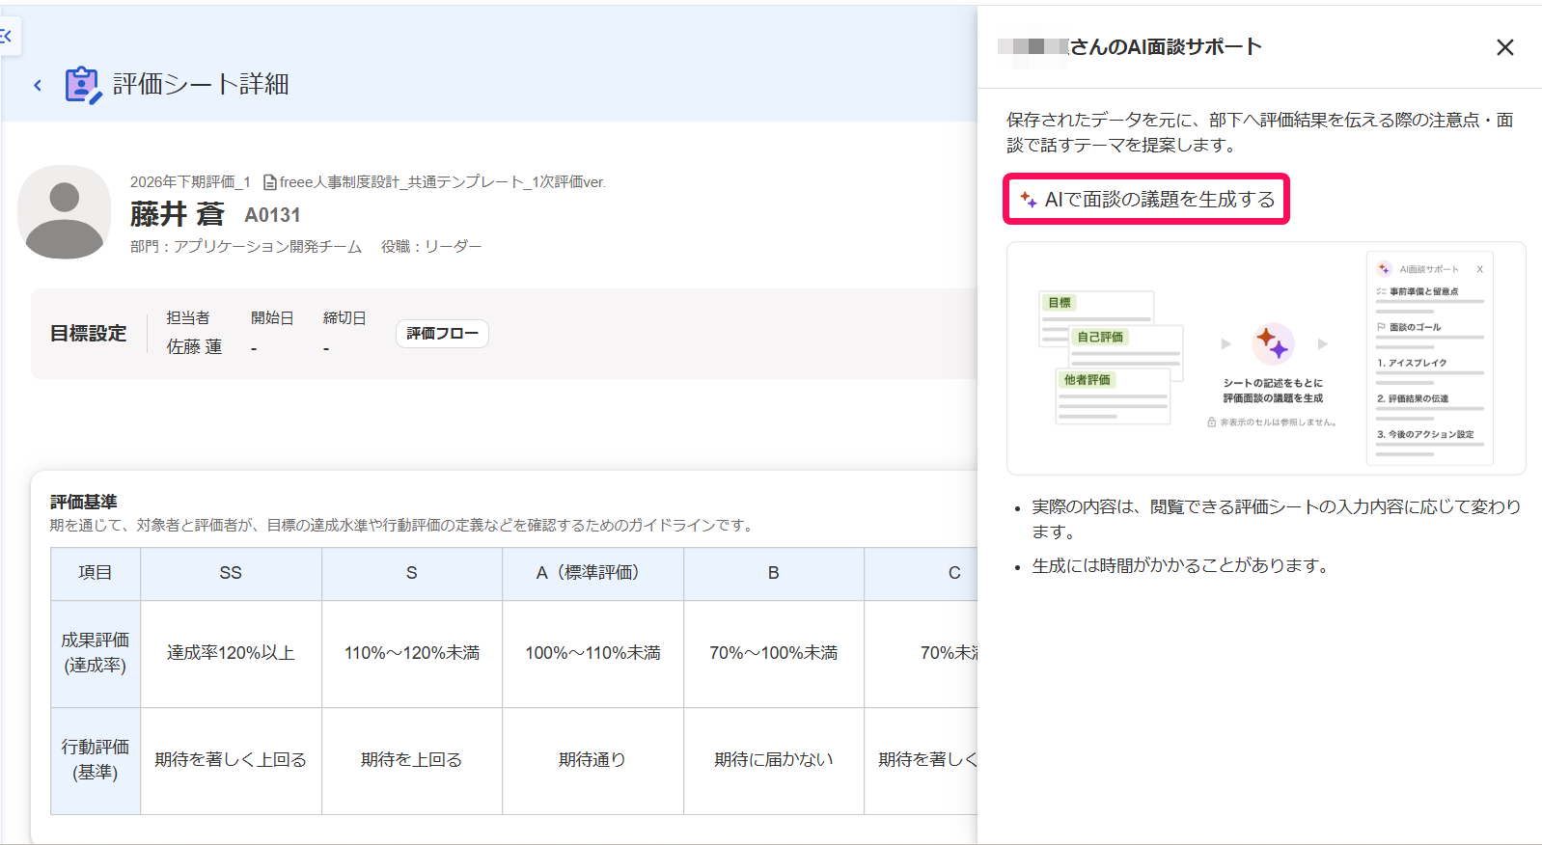Click the さんのAI面談サポート panel title
The height and width of the screenshot is (845, 1542).
(1167, 46)
